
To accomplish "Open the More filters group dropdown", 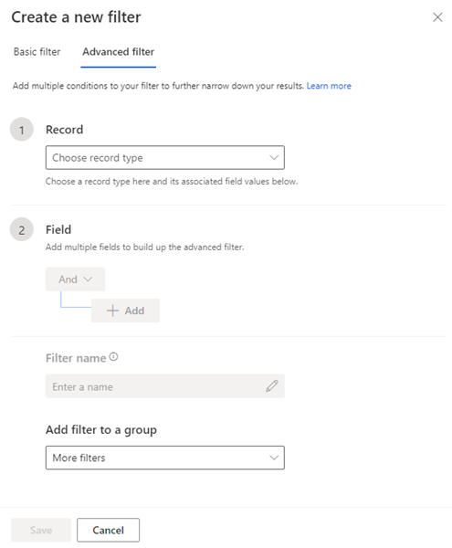I will coord(165,458).
